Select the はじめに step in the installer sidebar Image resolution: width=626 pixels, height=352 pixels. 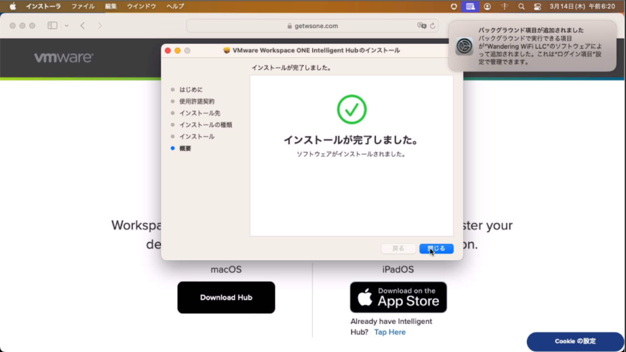pos(191,89)
